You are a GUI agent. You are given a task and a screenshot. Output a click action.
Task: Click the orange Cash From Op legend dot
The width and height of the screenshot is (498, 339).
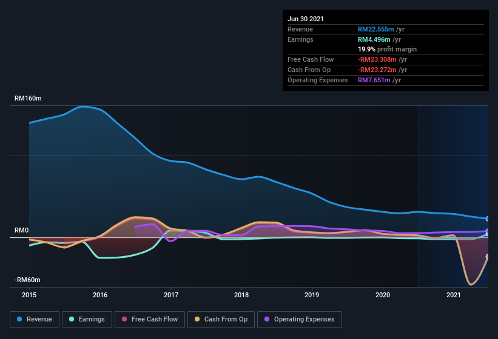(x=197, y=319)
